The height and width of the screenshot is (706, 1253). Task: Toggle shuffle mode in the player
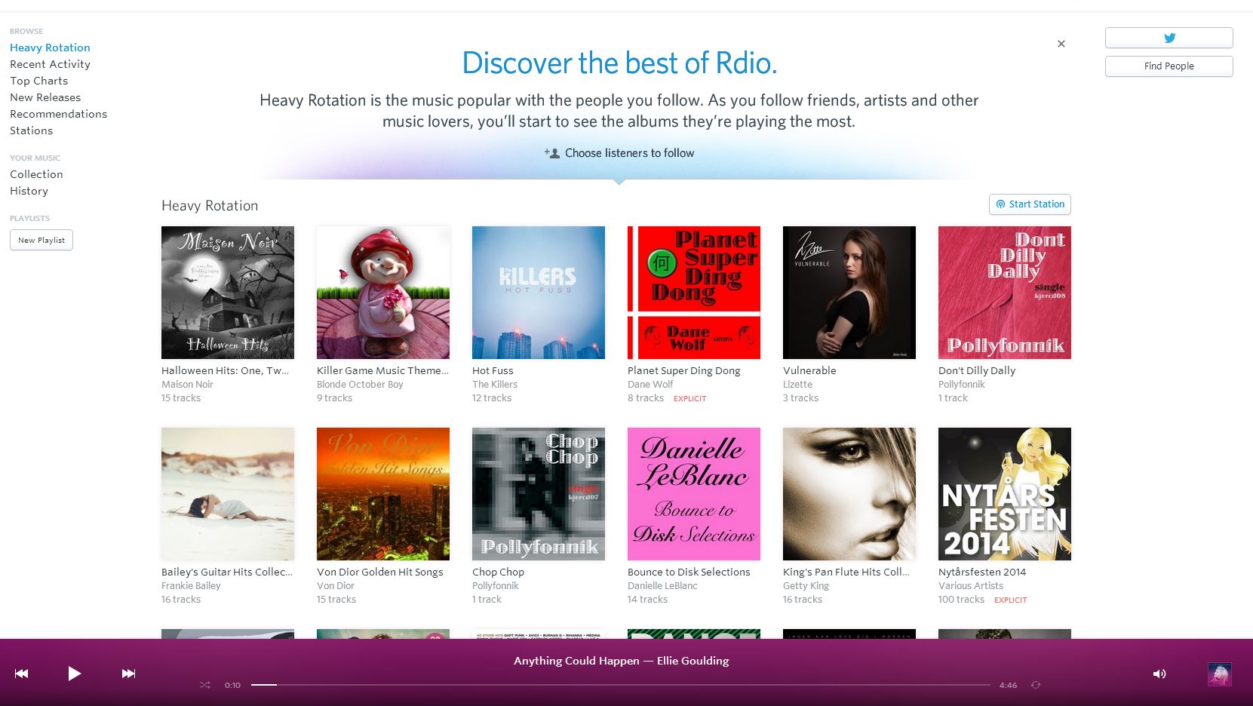click(205, 685)
